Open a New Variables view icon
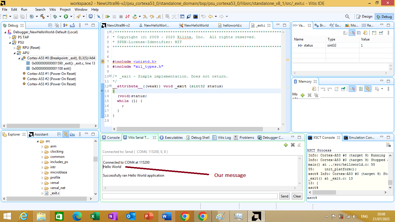Image resolution: width=395 pixels, height=222 pixels. 374,33
